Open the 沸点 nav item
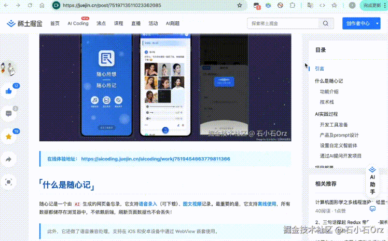This screenshot has height=241, width=388. (101, 23)
